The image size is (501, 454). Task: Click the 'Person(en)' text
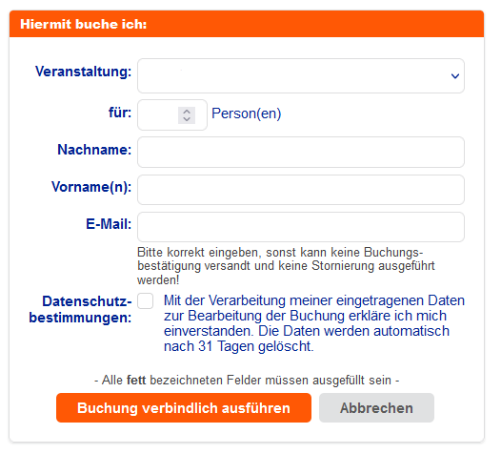coord(247,113)
